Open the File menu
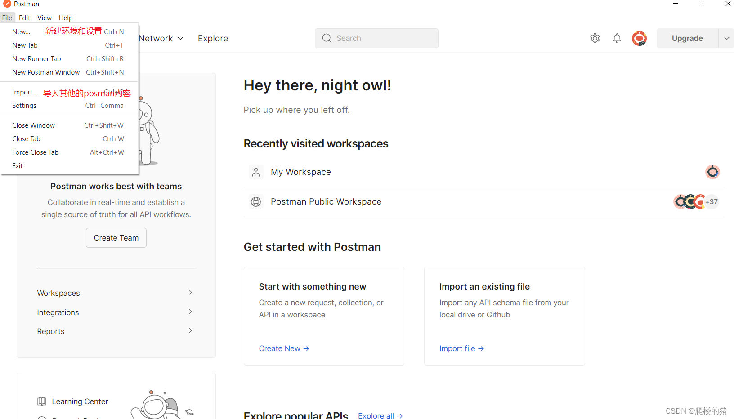 pos(7,18)
